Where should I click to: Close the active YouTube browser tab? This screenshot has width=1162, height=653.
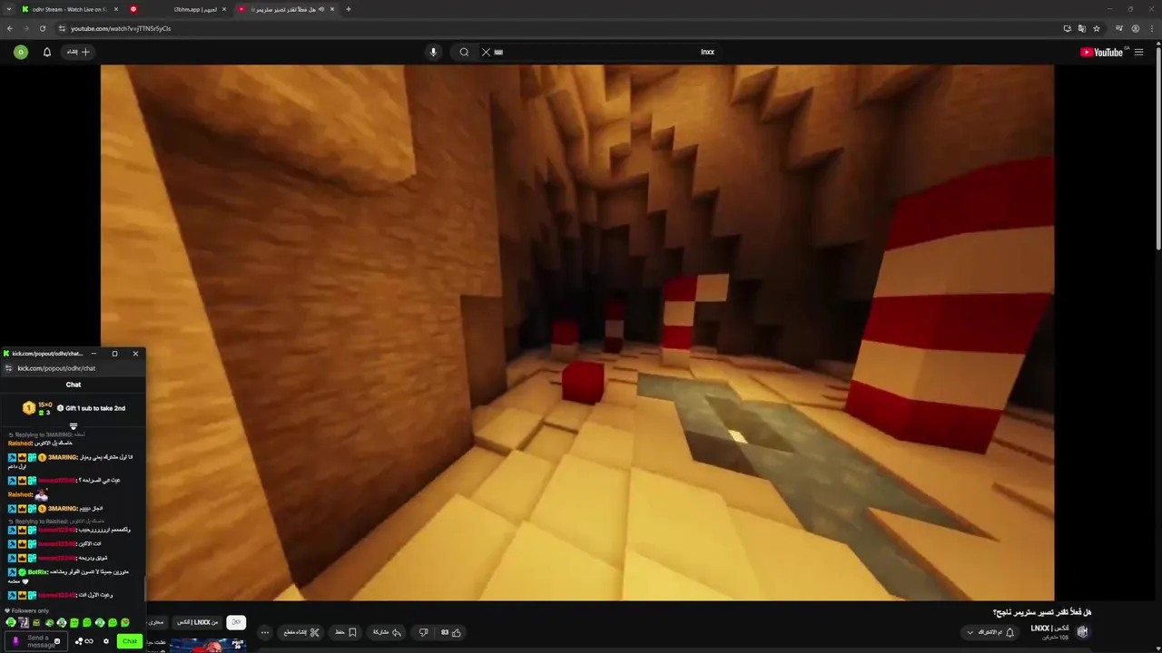coord(332,9)
